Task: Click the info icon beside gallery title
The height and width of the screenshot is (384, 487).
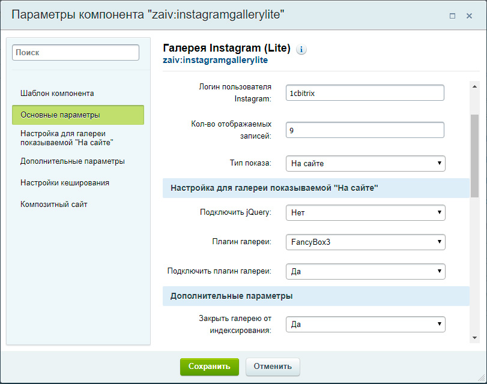Action: pos(301,49)
